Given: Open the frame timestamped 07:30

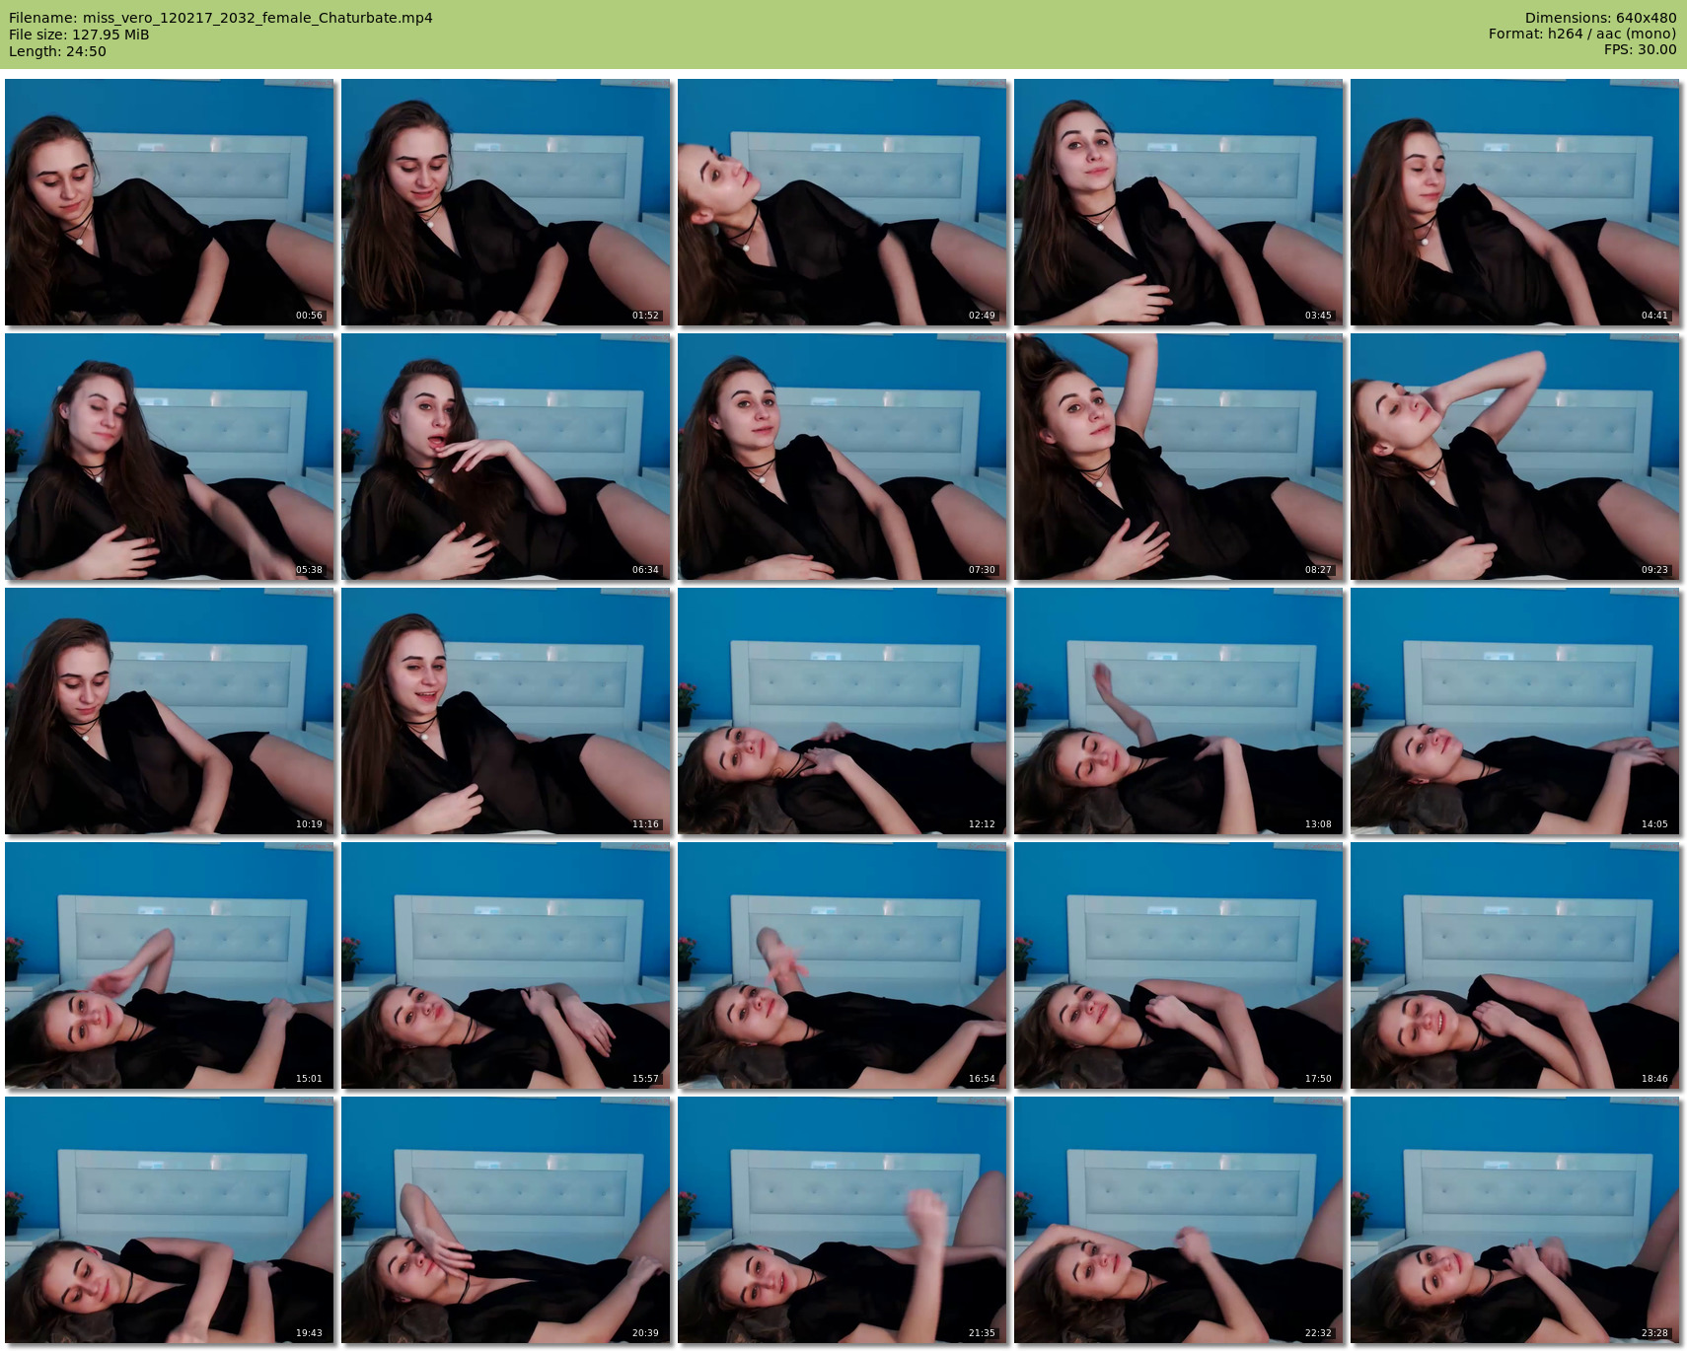Looking at the screenshot, I should pyautogui.click(x=843, y=457).
